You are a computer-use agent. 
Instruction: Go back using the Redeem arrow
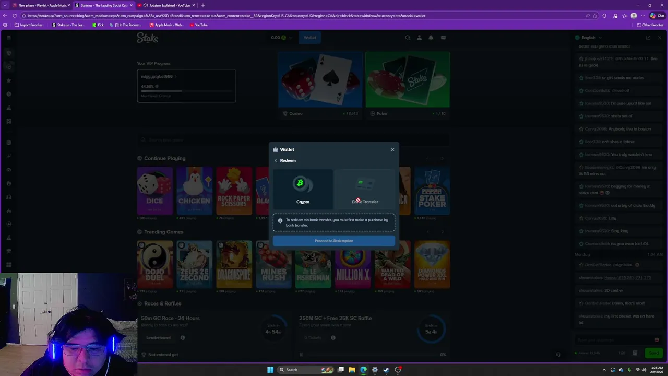276,161
